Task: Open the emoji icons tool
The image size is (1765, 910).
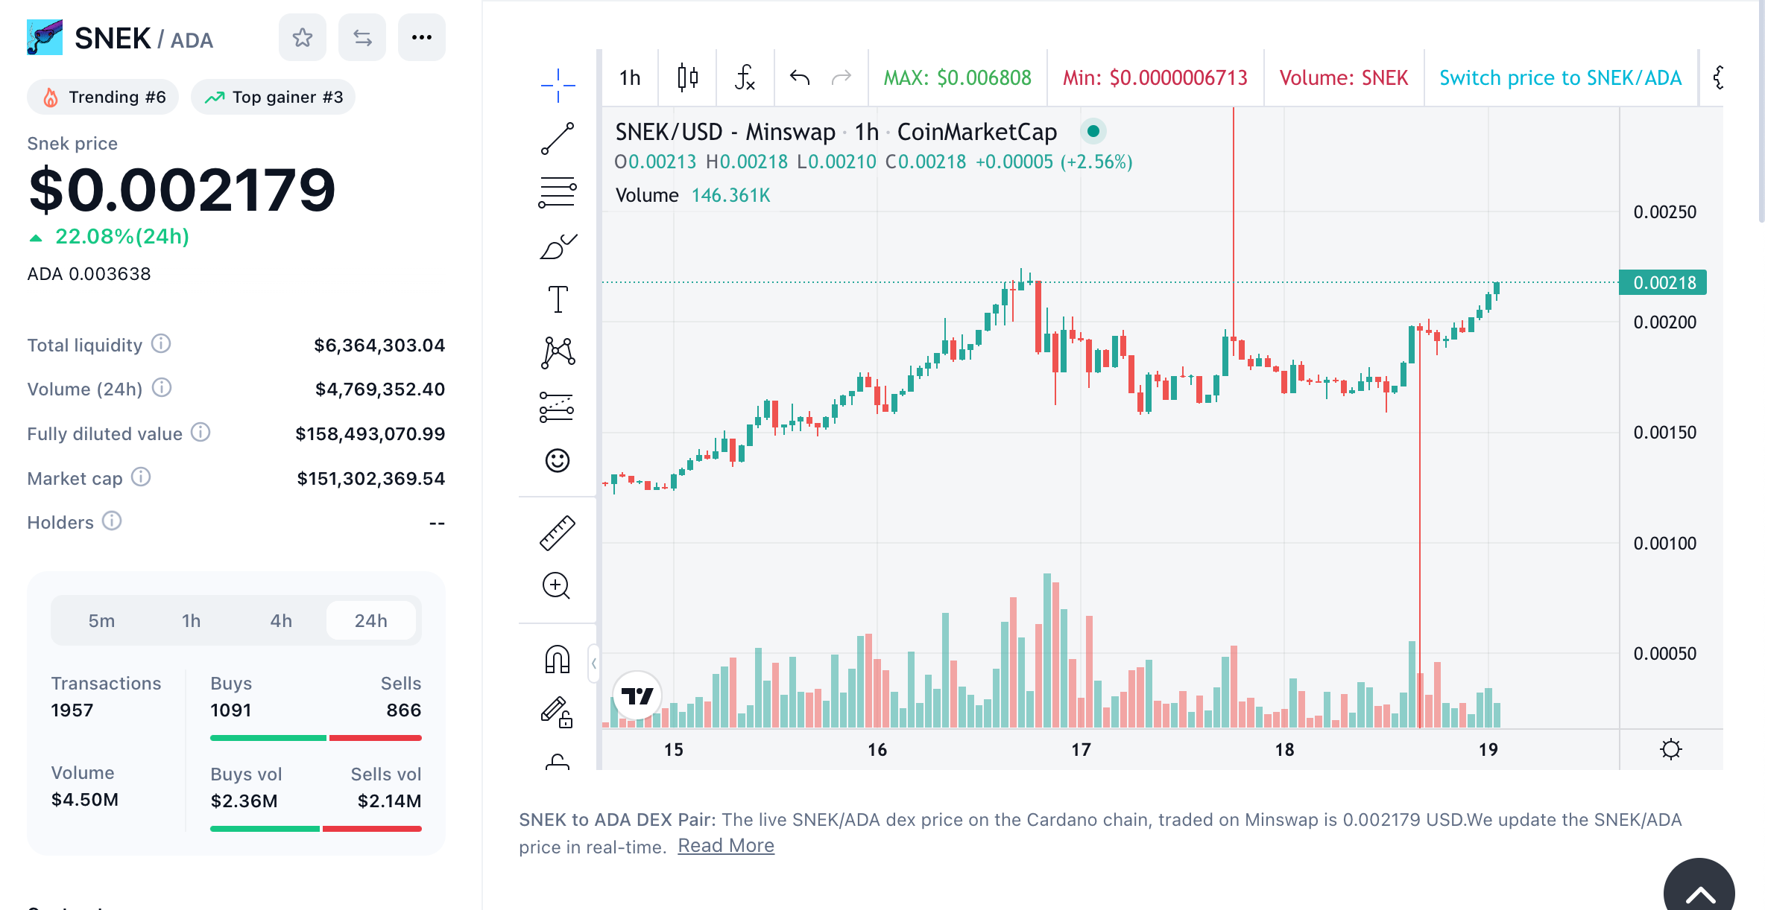Action: point(558,460)
